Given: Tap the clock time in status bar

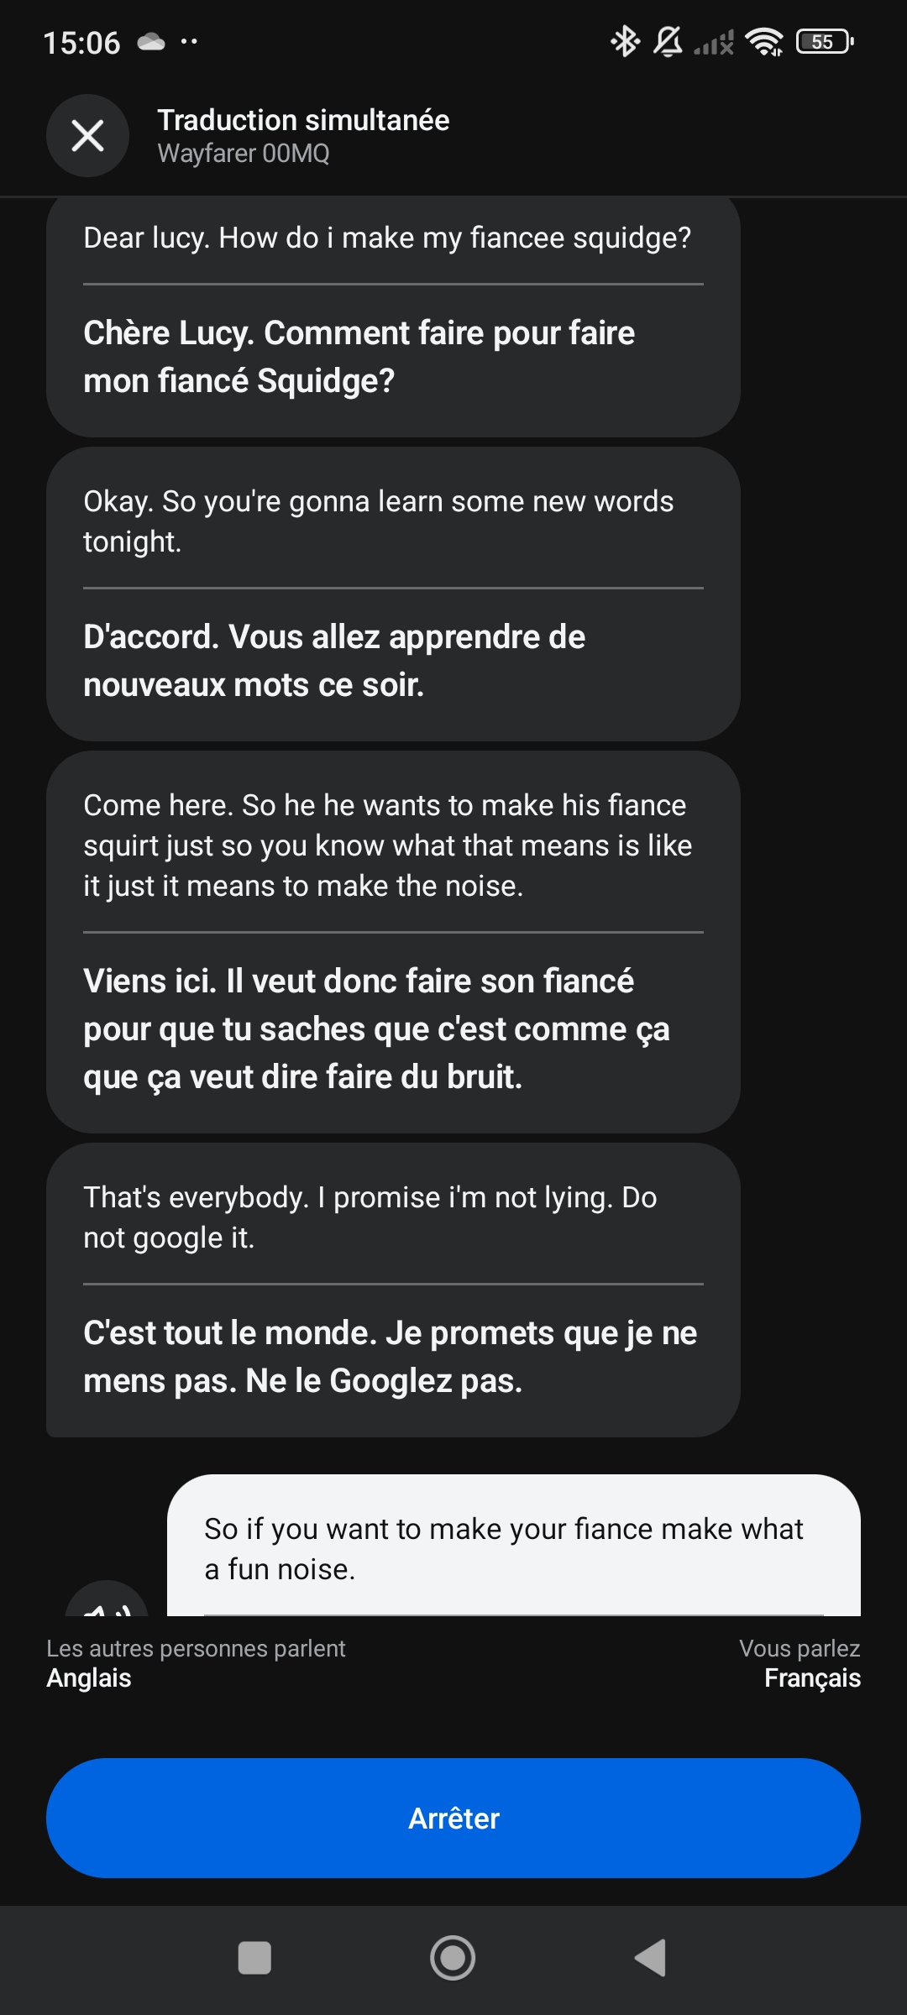Looking at the screenshot, I should pos(81,43).
